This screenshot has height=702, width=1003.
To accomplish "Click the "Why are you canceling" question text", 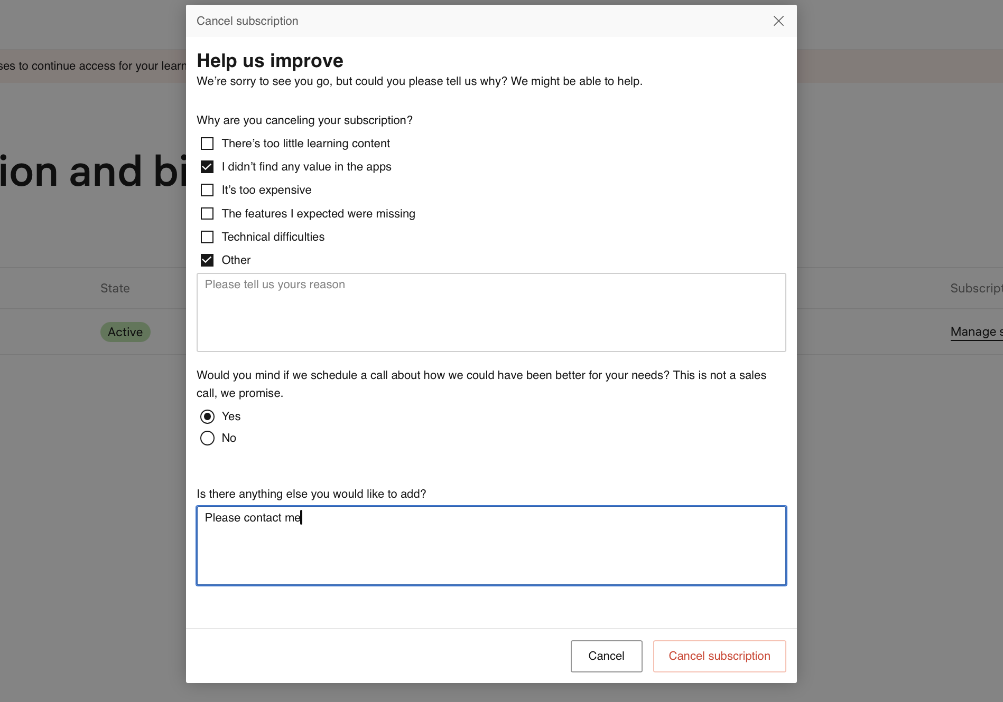I will click(x=304, y=120).
